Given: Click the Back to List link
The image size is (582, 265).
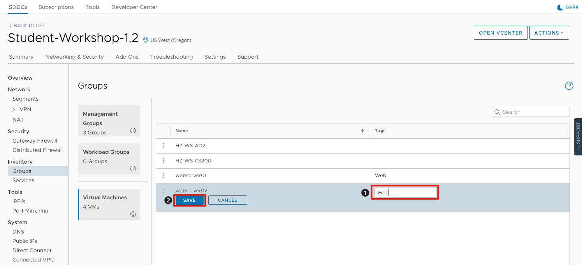Looking at the screenshot, I should pos(27,26).
